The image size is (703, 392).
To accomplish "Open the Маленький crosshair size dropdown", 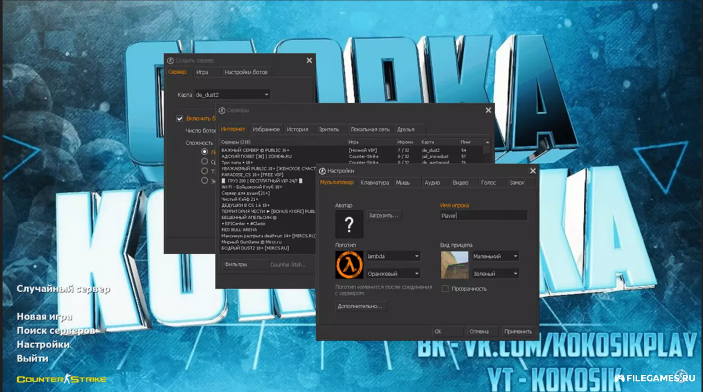I will (x=495, y=256).
